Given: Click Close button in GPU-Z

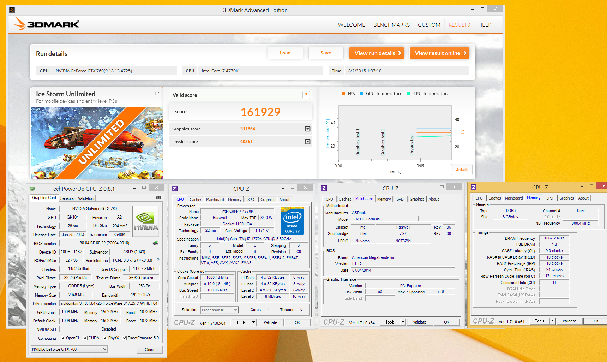Looking at the screenshot, I should [149, 350].
